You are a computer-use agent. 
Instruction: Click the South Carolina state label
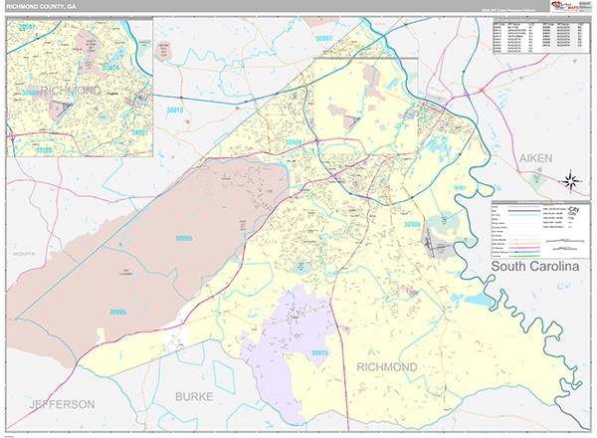tap(535, 266)
